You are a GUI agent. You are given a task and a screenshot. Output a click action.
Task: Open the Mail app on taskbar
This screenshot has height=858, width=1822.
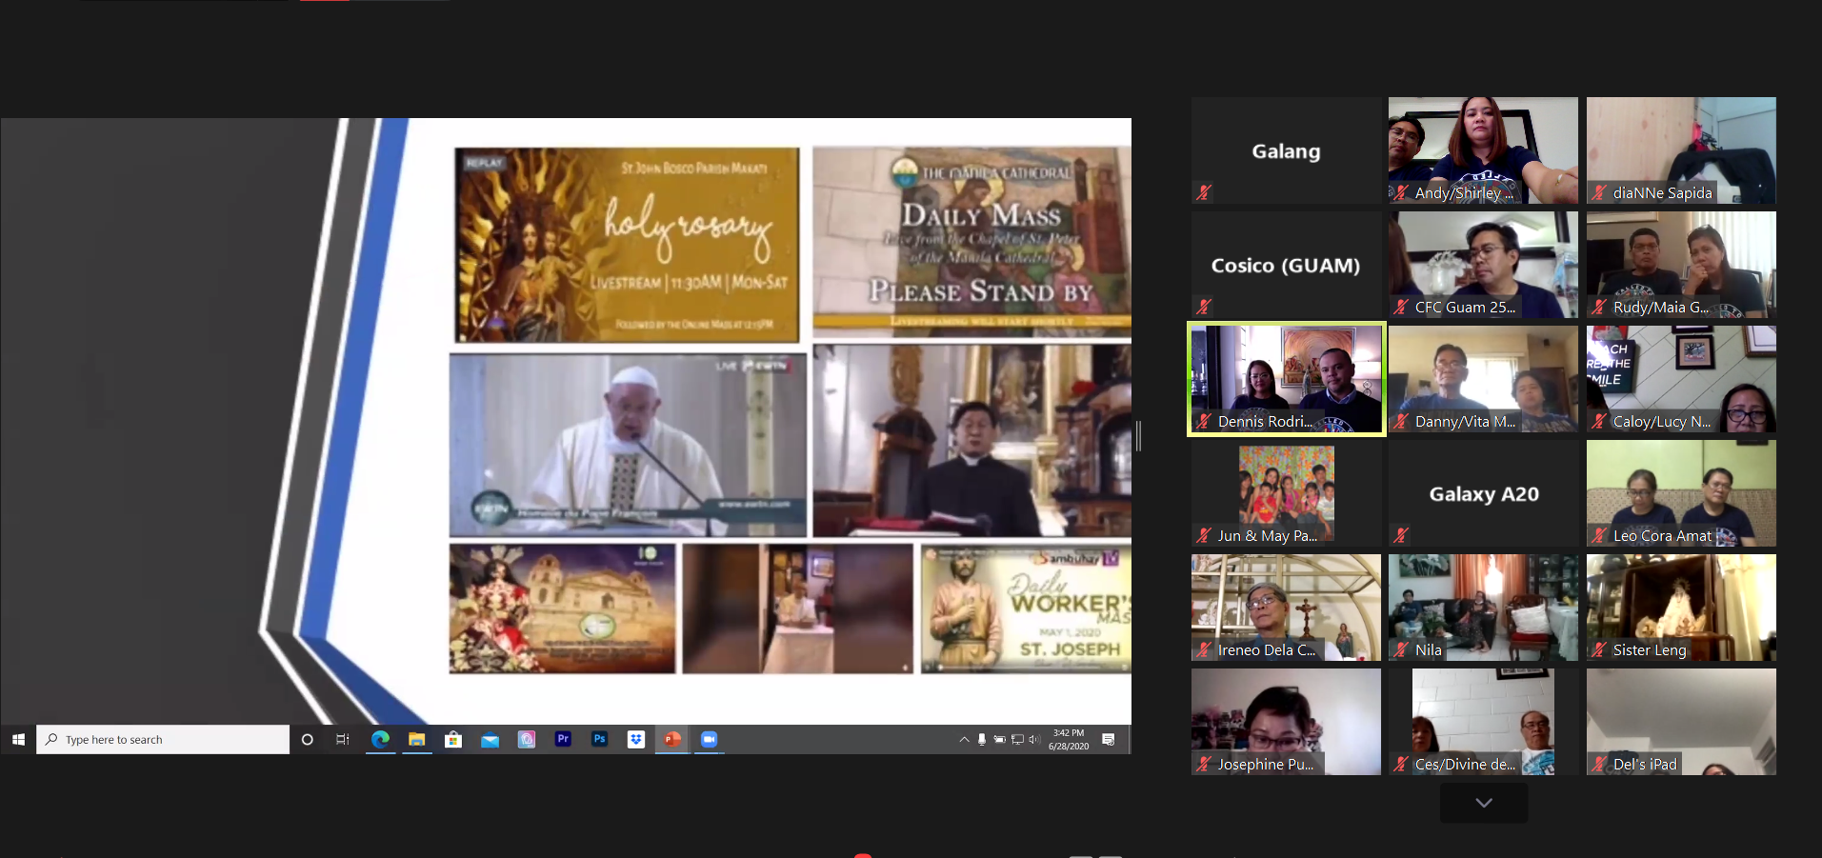point(490,739)
